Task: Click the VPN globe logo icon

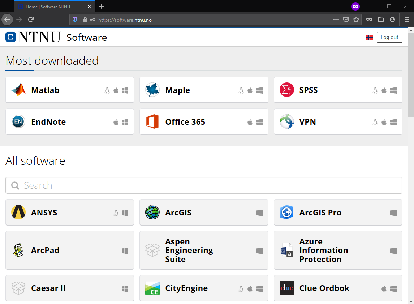Action: pos(287,121)
